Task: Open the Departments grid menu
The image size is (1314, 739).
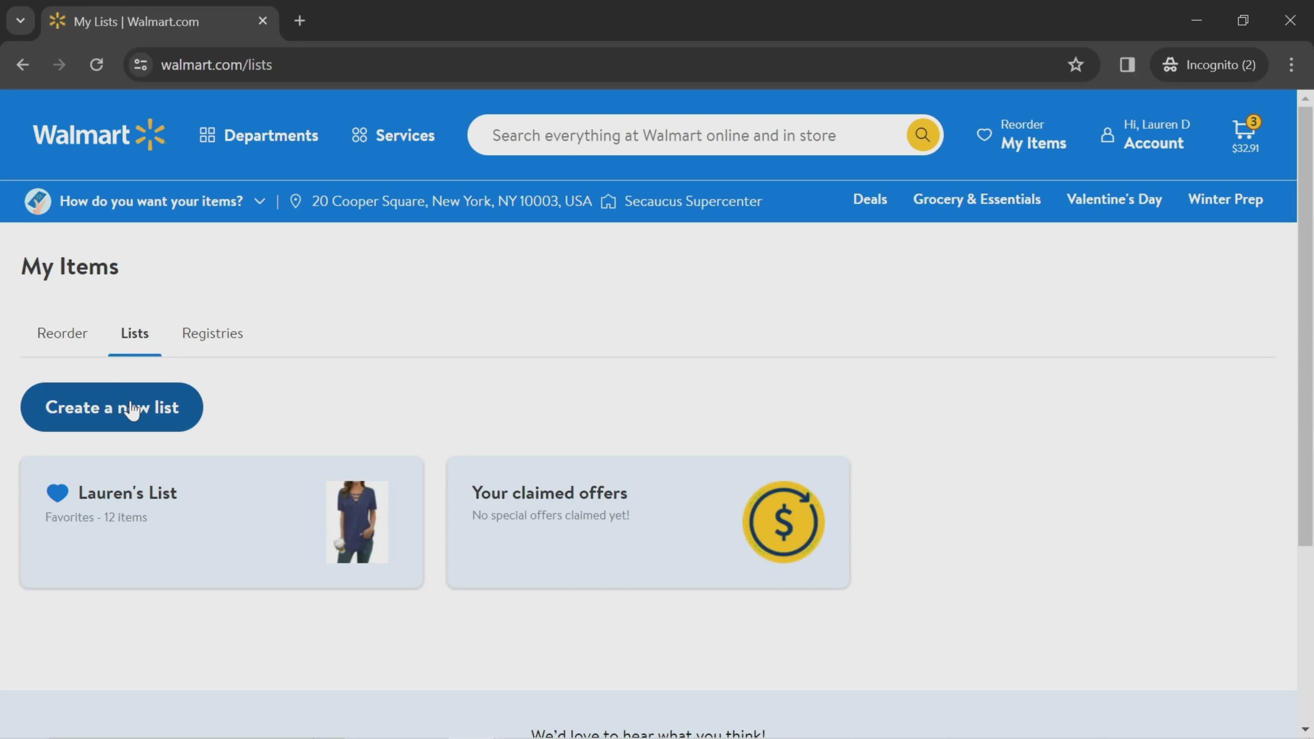Action: [x=259, y=135]
